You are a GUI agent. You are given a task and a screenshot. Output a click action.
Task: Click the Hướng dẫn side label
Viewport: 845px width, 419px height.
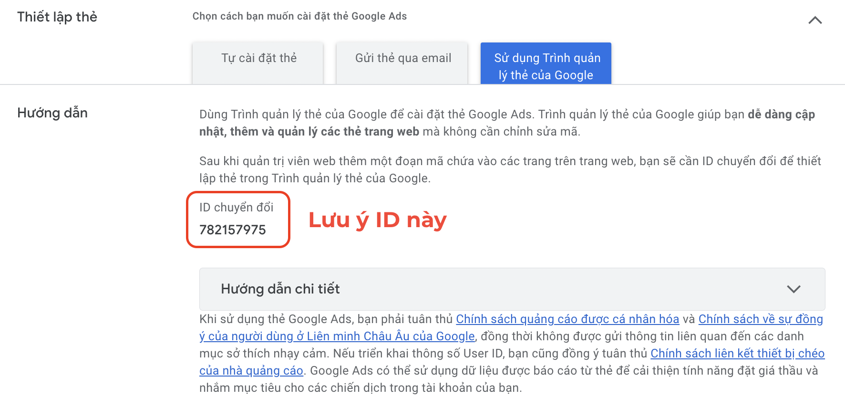tap(52, 113)
